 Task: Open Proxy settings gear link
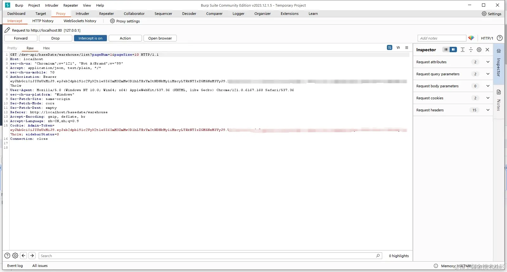tap(125, 21)
